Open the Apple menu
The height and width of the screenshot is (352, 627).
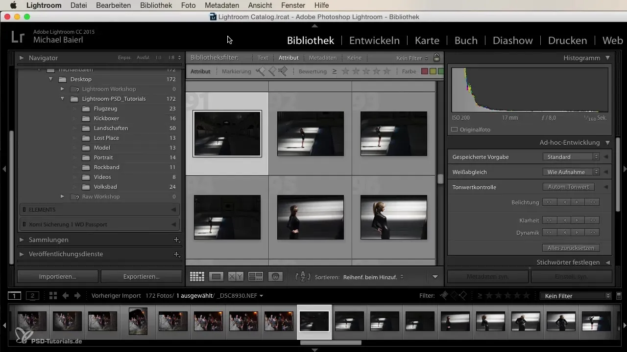click(13, 5)
